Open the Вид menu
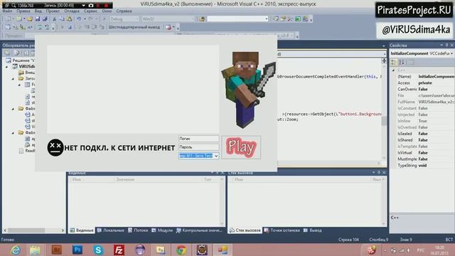The image size is (455, 256). tap(38, 11)
